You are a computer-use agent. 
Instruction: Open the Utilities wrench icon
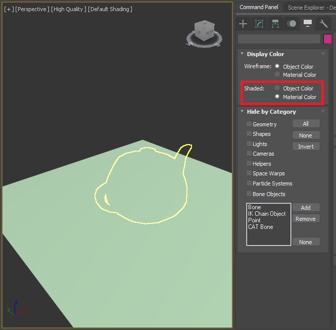323,24
